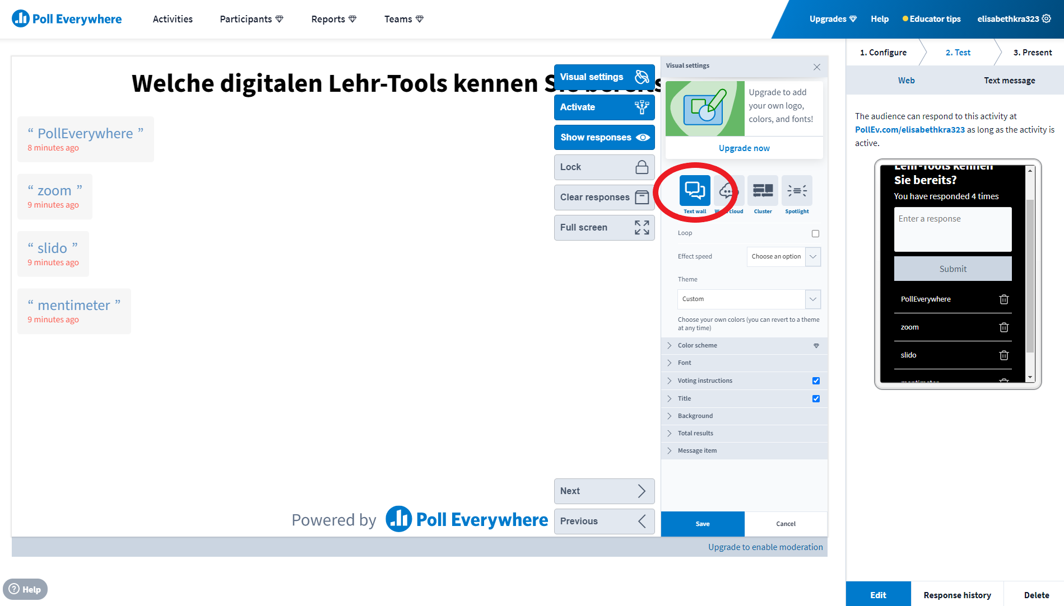Open PollEv.com/elisabethkra323 link
Screen dimensions: 1064x606
[x=910, y=130]
